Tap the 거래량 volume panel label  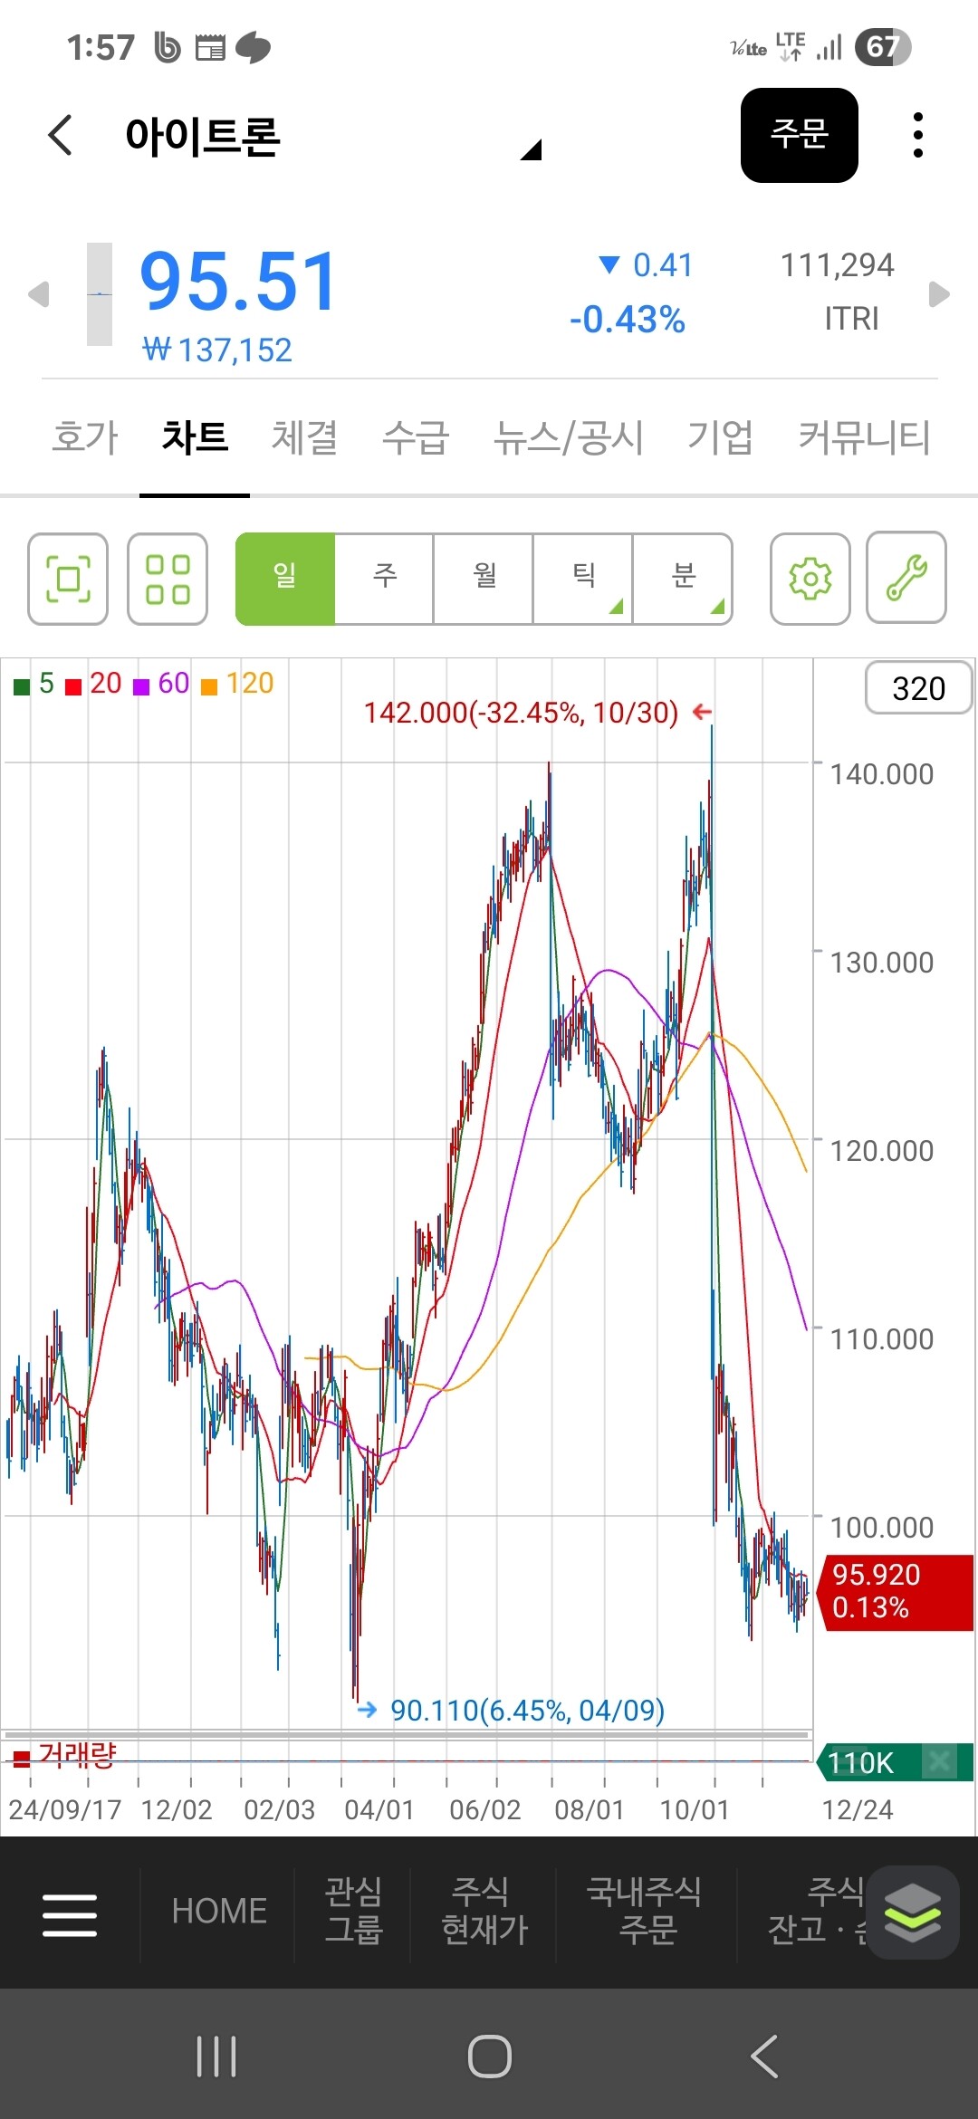coord(65,1755)
